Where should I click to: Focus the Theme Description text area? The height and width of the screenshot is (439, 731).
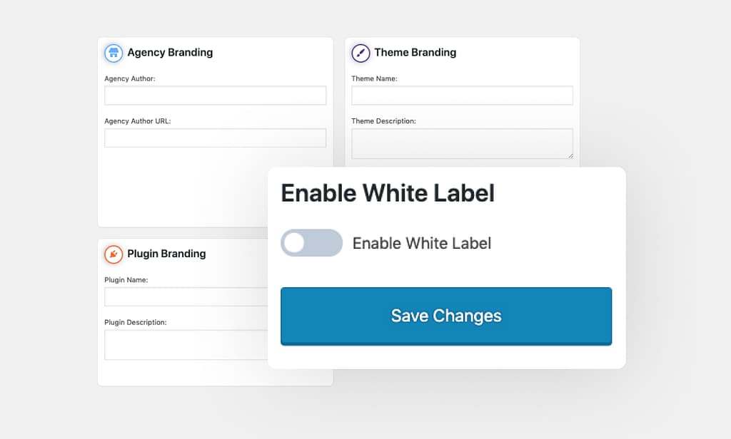click(x=462, y=143)
